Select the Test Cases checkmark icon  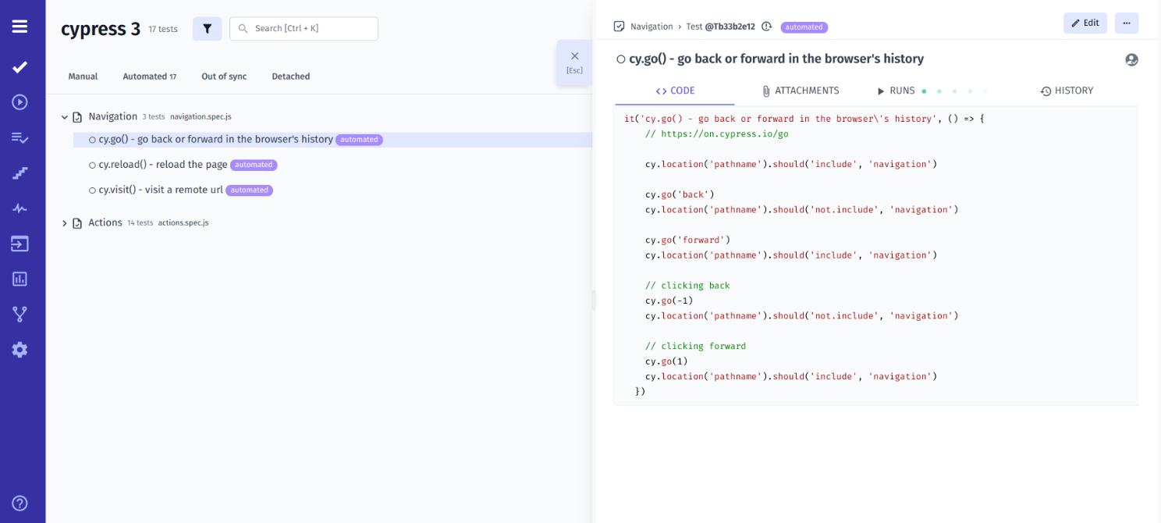tap(20, 66)
